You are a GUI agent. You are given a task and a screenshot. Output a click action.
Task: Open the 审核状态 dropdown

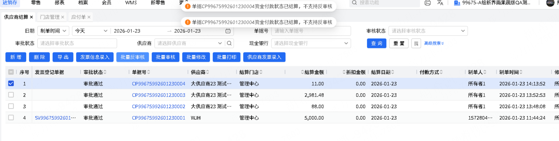click(x=428, y=31)
